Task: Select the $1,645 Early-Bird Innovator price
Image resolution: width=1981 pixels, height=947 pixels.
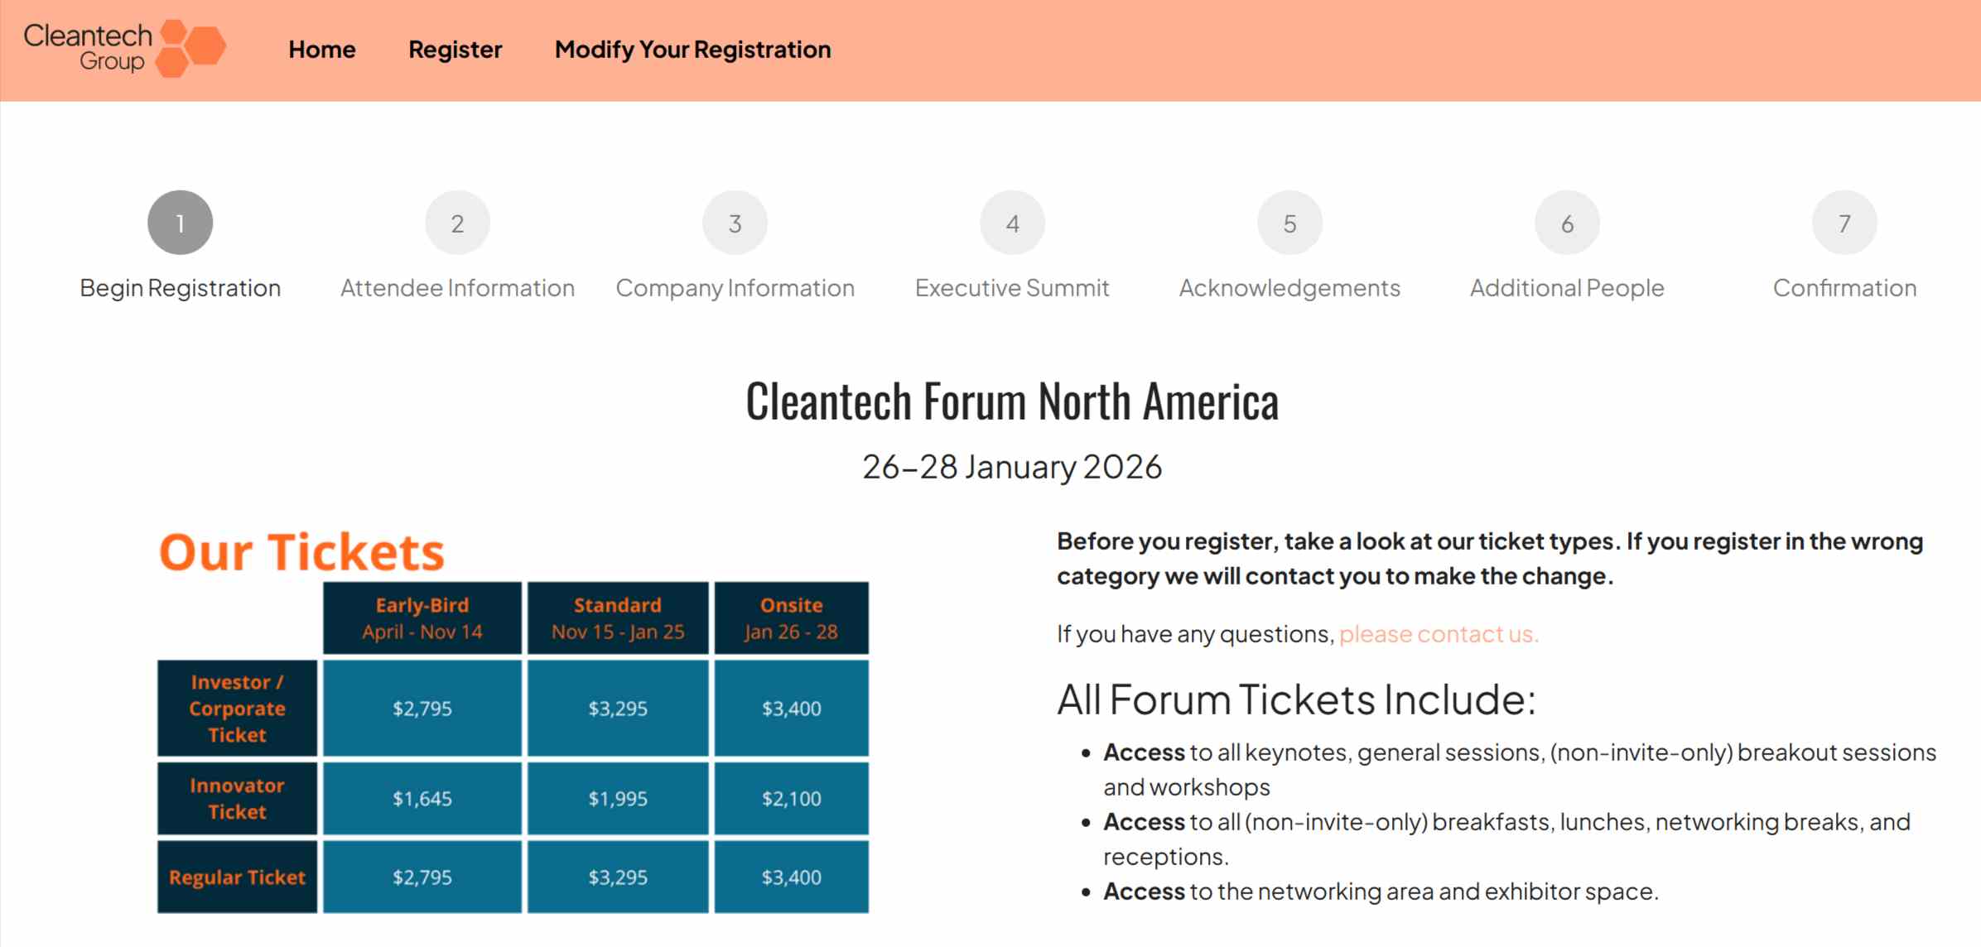Action: [x=422, y=798]
